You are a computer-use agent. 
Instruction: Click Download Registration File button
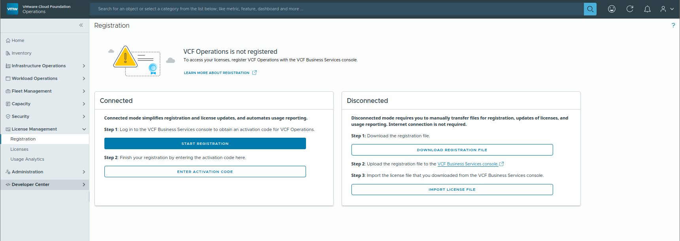click(452, 150)
